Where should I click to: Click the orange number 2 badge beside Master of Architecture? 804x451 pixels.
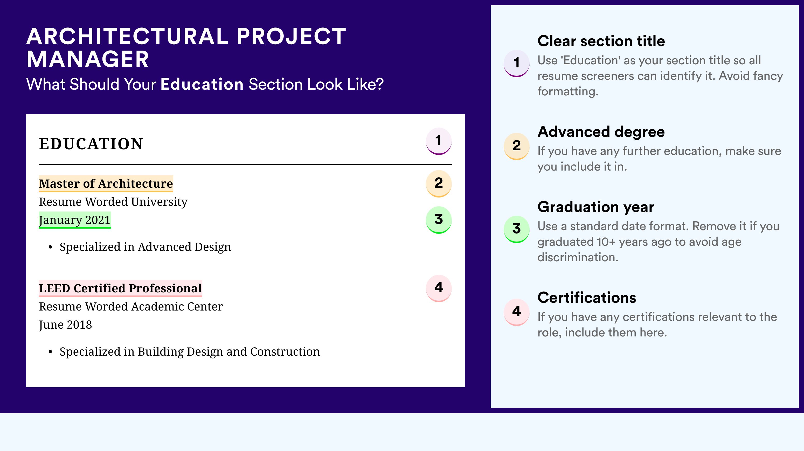pyautogui.click(x=439, y=184)
